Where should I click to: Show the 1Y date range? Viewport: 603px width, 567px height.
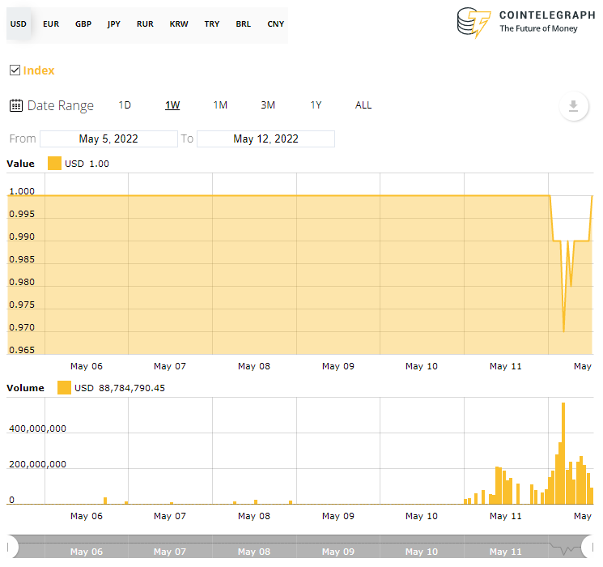pyautogui.click(x=316, y=105)
